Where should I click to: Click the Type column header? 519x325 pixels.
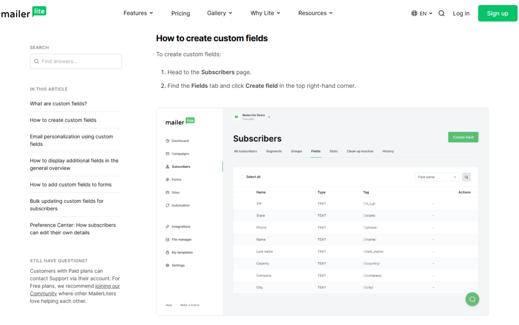tap(321, 192)
